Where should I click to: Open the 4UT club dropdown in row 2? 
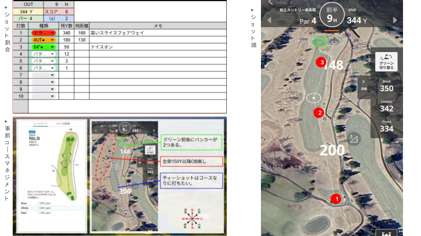click(x=43, y=40)
